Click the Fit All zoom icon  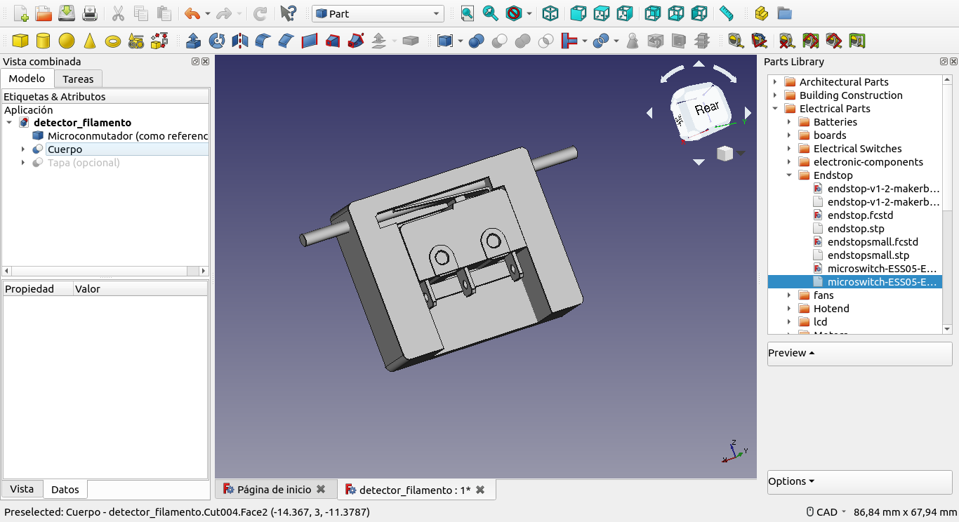tap(468, 13)
